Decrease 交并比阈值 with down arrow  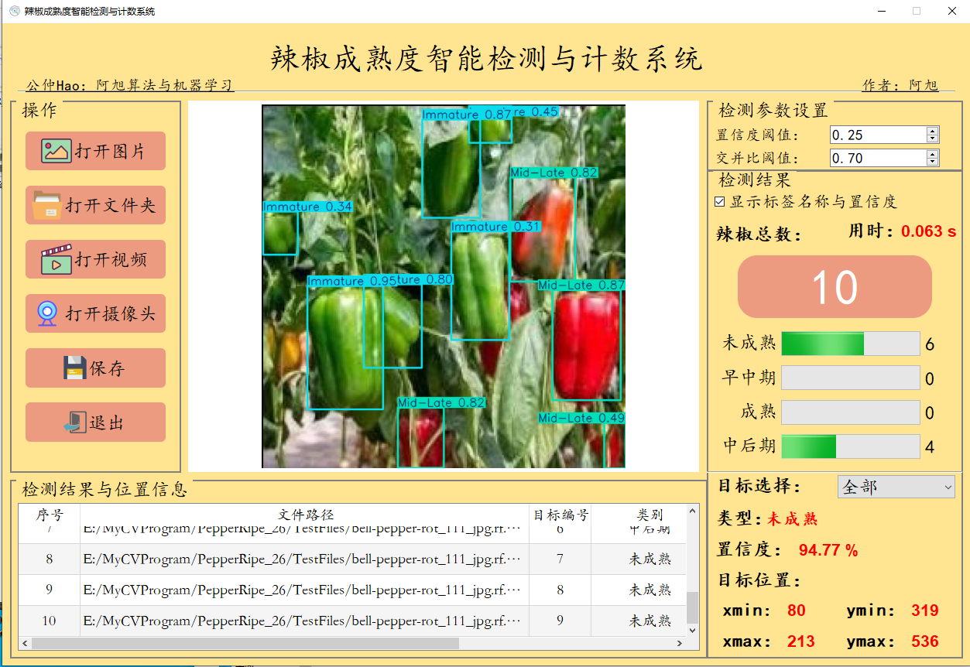(932, 162)
